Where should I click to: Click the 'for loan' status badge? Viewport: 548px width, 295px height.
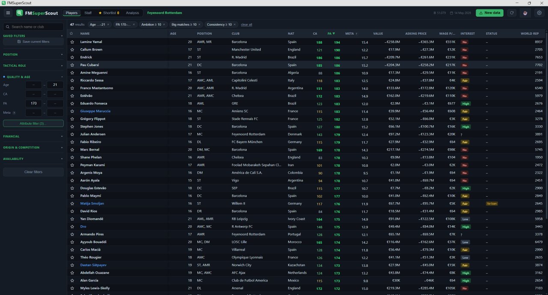click(491, 204)
